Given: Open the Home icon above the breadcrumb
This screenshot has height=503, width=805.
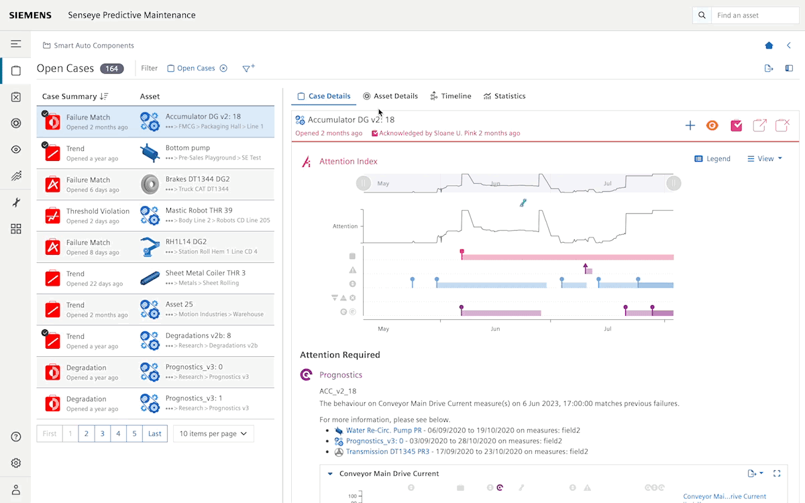Looking at the screenshot, I should 769,45.
